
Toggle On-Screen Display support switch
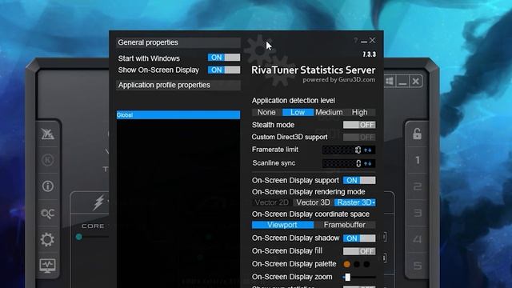coord(359,180)
